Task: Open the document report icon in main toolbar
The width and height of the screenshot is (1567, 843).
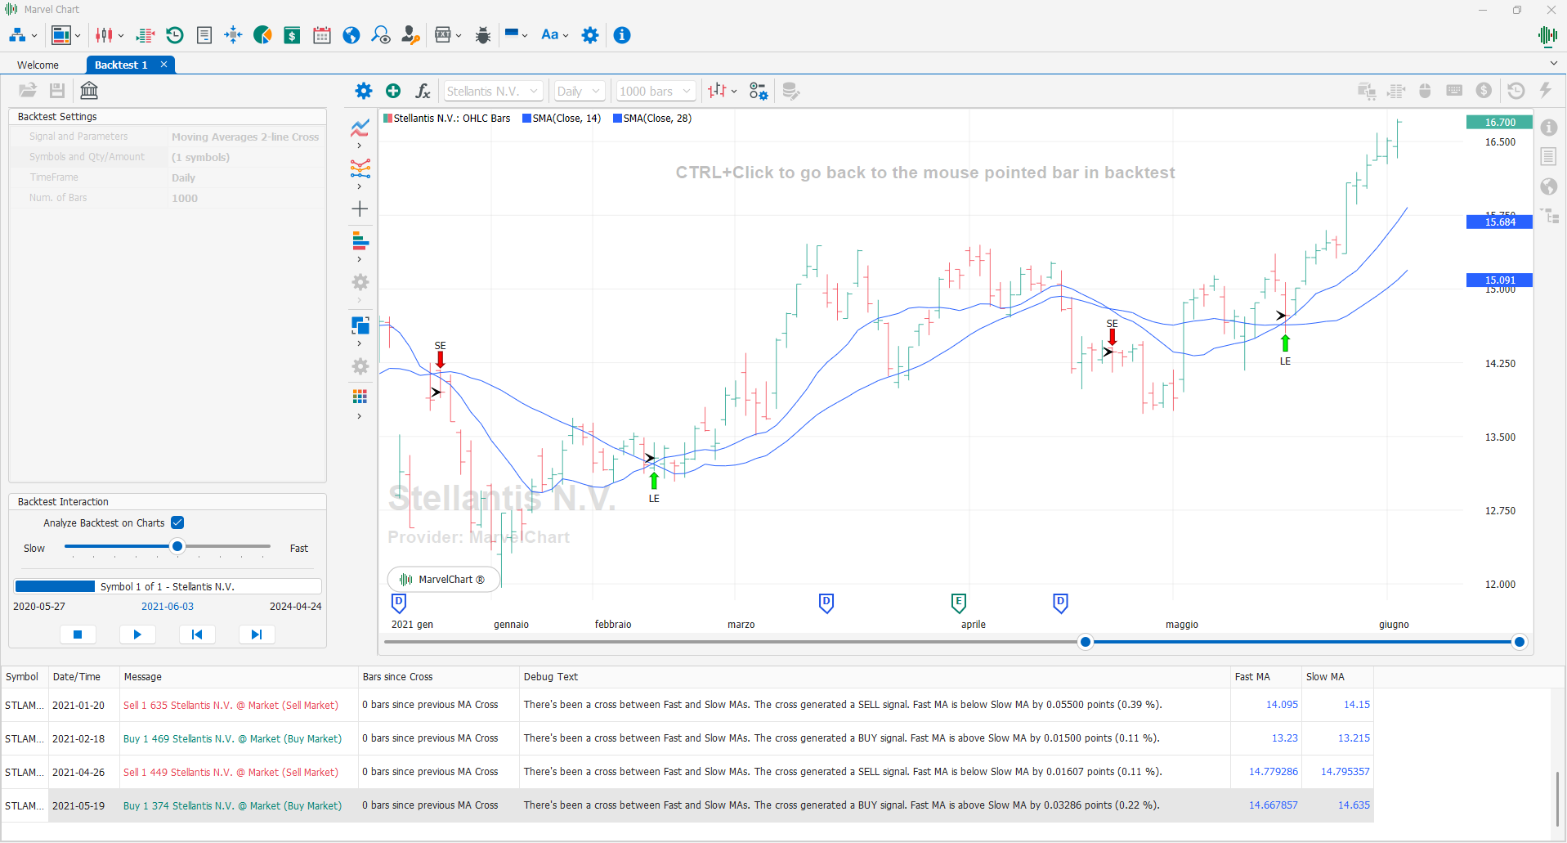Action: pos(204,35)
